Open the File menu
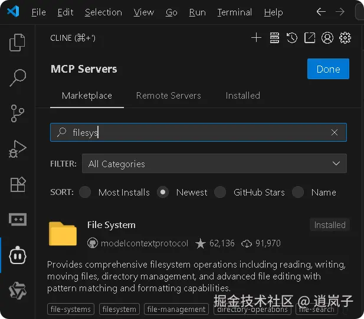364x319 pixels. (x=39, y=12)
